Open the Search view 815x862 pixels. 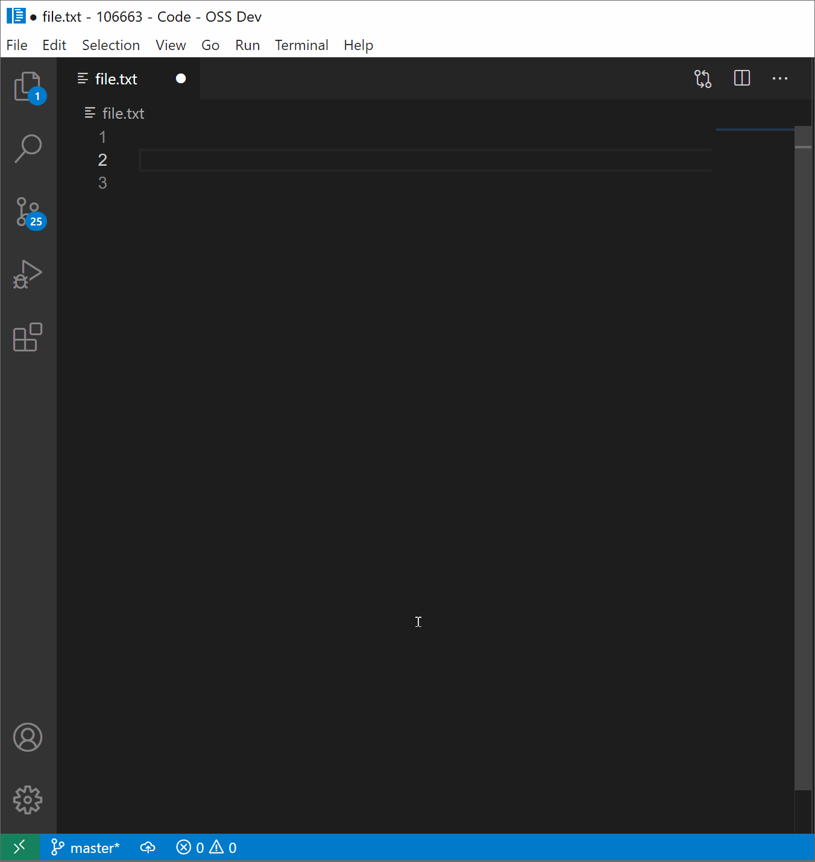[x=28, y=148]
